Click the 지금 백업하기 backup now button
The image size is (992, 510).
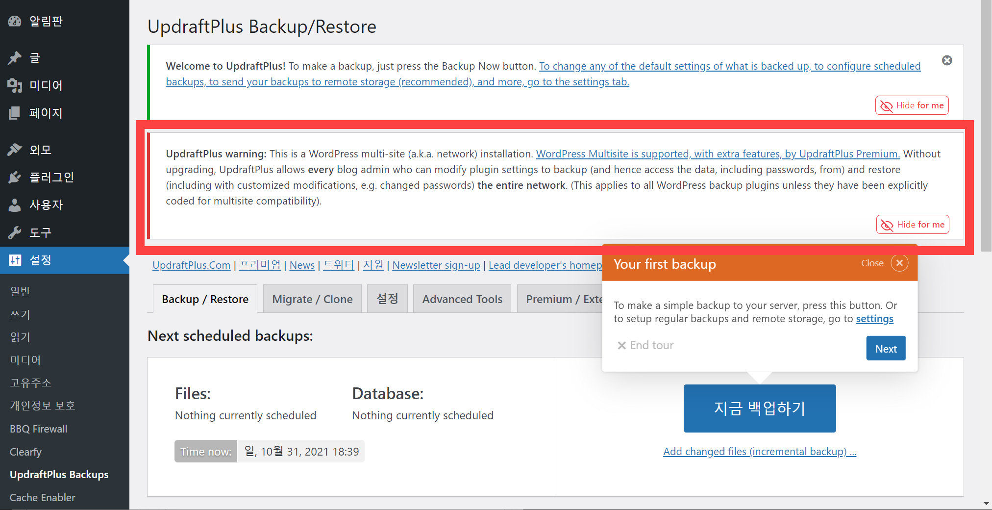[760, 408]
